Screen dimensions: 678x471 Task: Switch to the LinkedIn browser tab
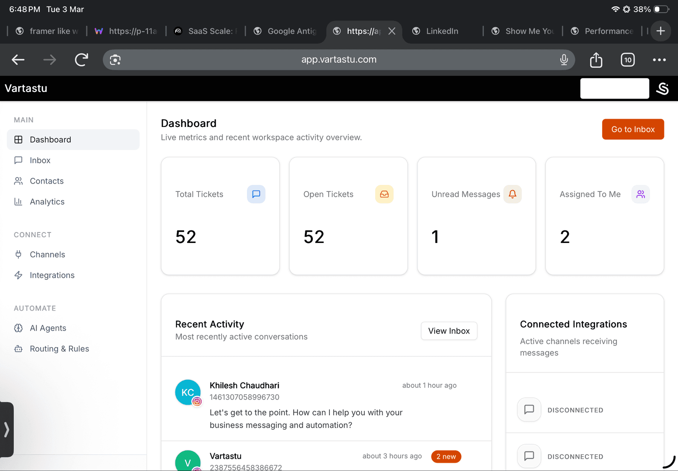coord(442,31)
